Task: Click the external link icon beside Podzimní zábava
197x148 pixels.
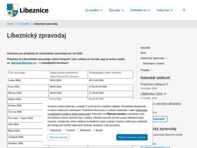Action: coord(167,84)
